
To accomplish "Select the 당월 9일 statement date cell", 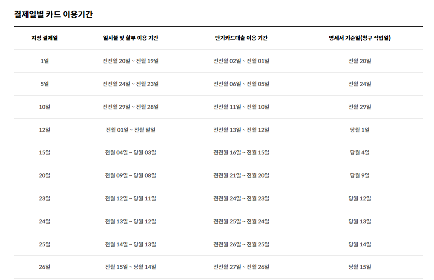I will (359, 175).
